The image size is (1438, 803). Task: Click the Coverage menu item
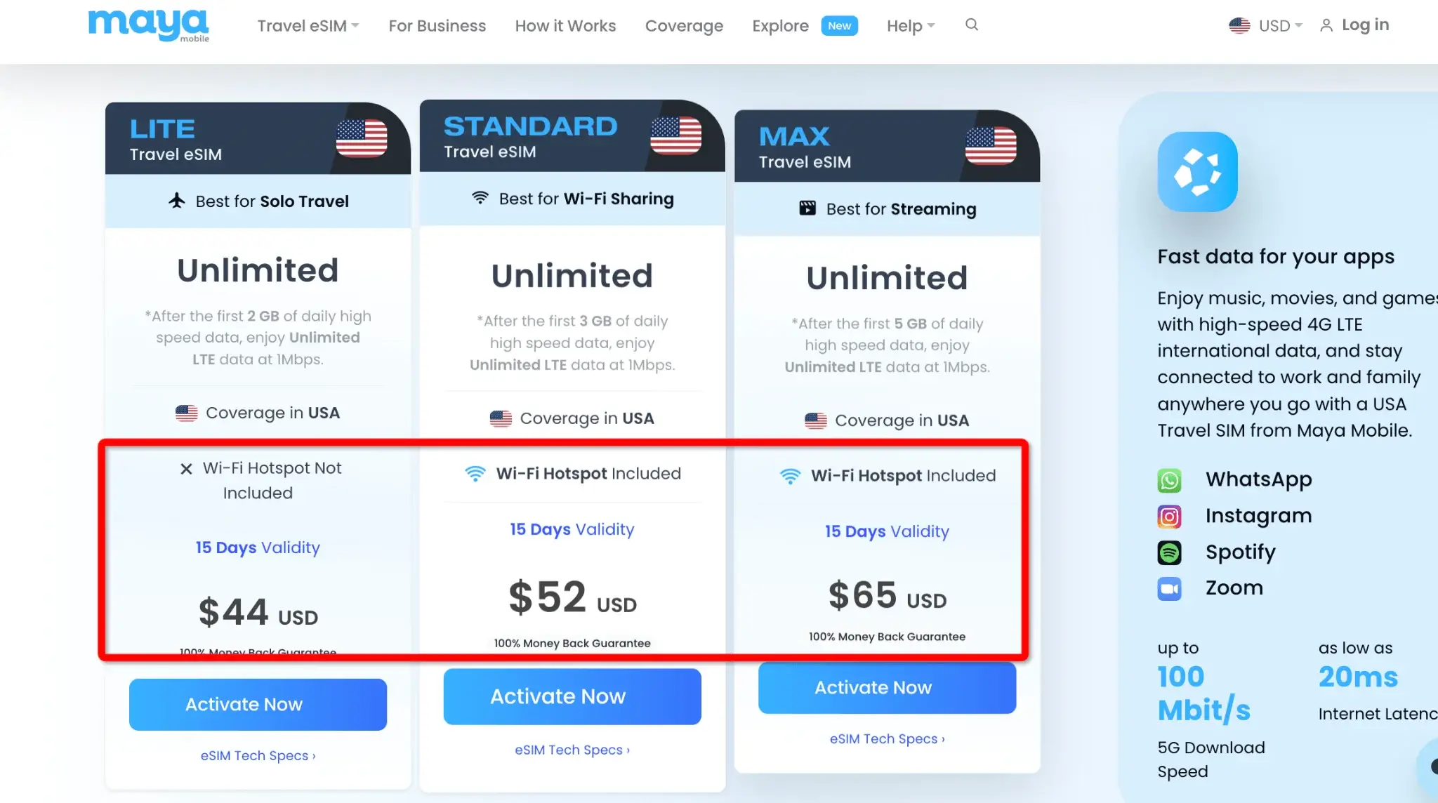pyautogui.click(x=685, y=25)
